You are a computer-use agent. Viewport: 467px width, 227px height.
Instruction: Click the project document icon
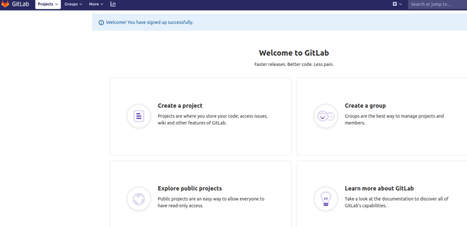tap(139, 116)
